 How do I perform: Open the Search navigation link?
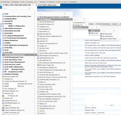(115, 24)
